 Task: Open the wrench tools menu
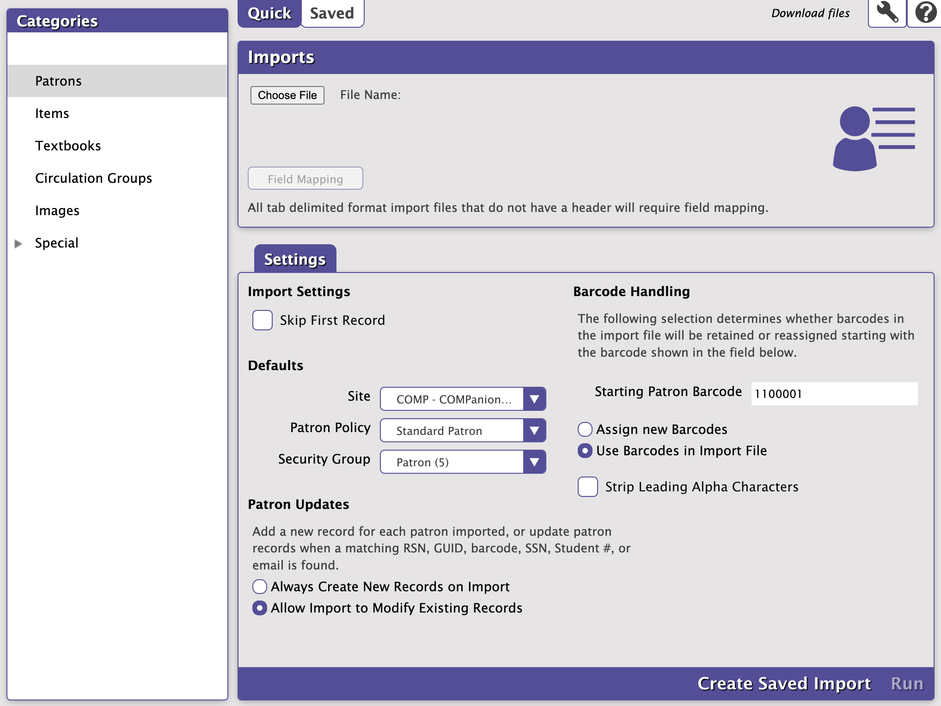(887, 13)
